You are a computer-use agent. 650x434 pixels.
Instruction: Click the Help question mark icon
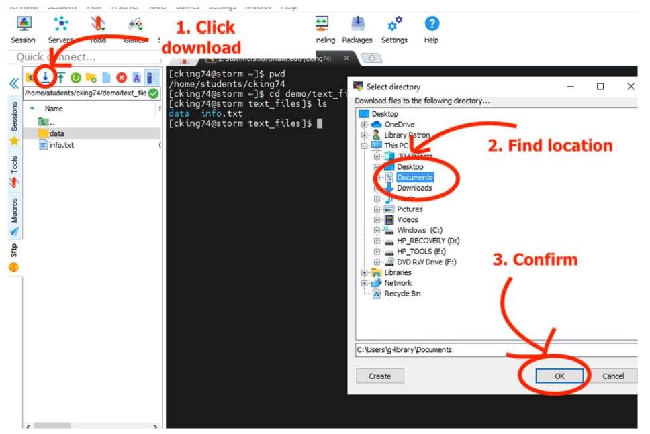432,29
